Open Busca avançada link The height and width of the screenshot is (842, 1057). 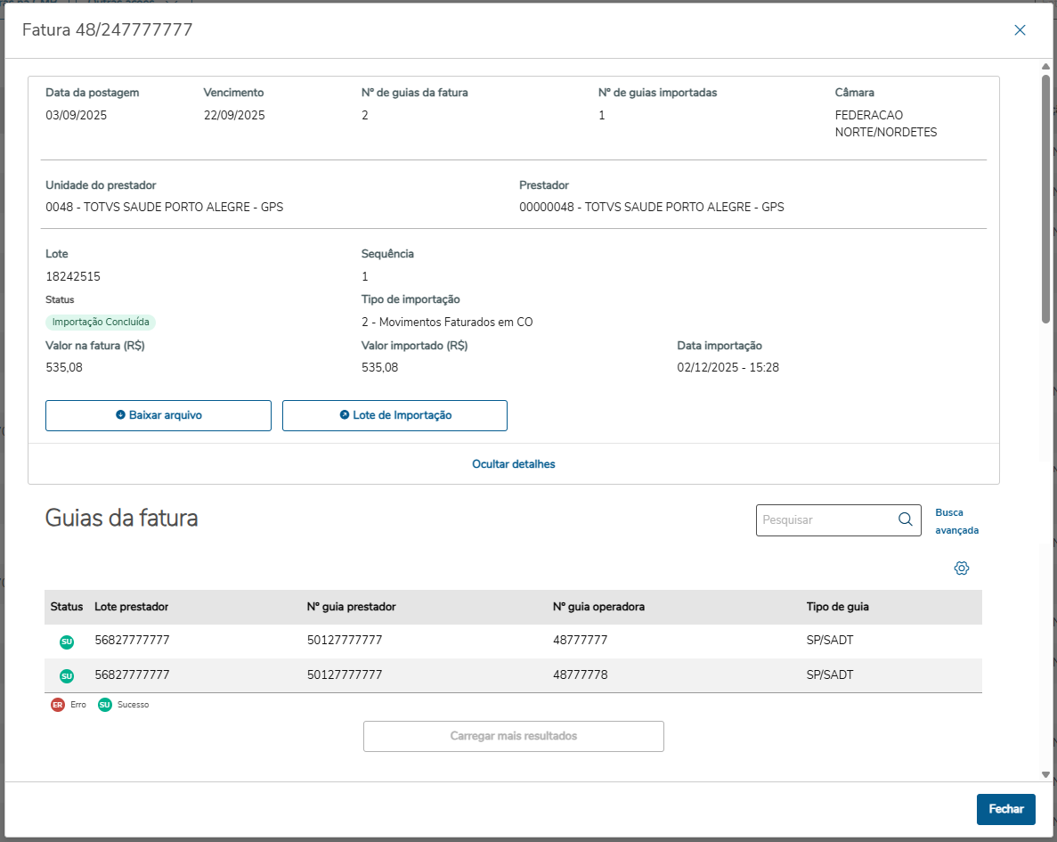(x=956, y=521)
